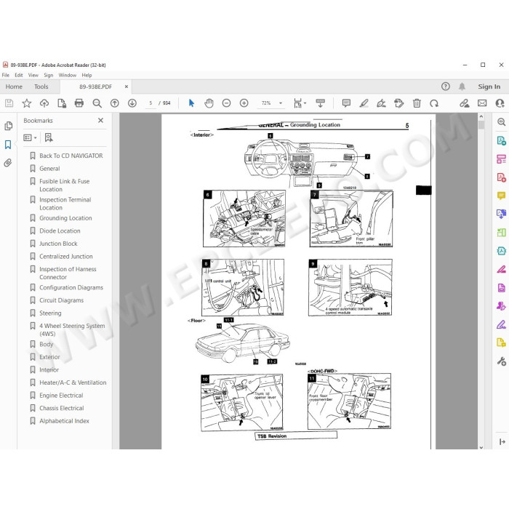Open the Heater/A-C & Ventilation bookmark

[x=73, y=382]
